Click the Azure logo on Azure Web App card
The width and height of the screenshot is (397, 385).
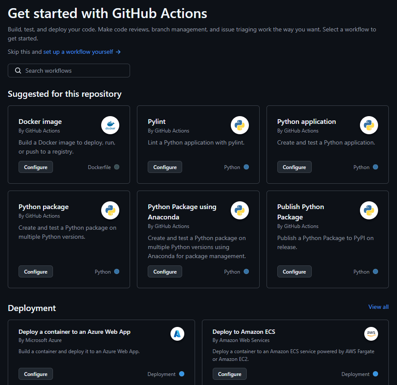(x=177, y=334)
